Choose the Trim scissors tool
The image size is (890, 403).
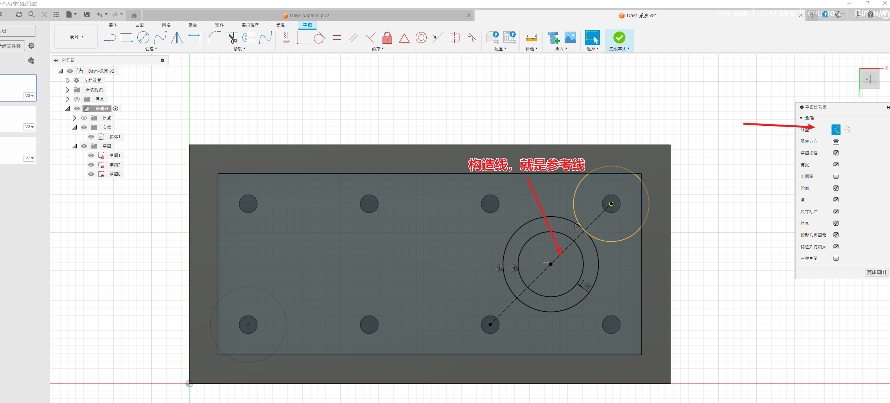[x=233, y=38]
